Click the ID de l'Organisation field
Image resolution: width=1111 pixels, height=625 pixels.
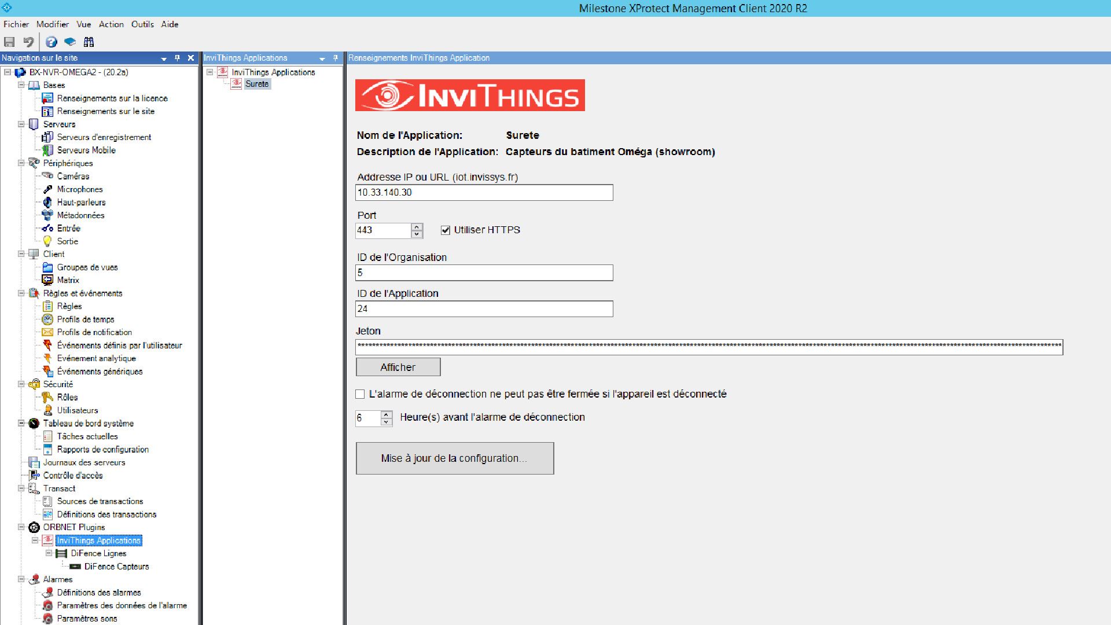click(484, 273)
